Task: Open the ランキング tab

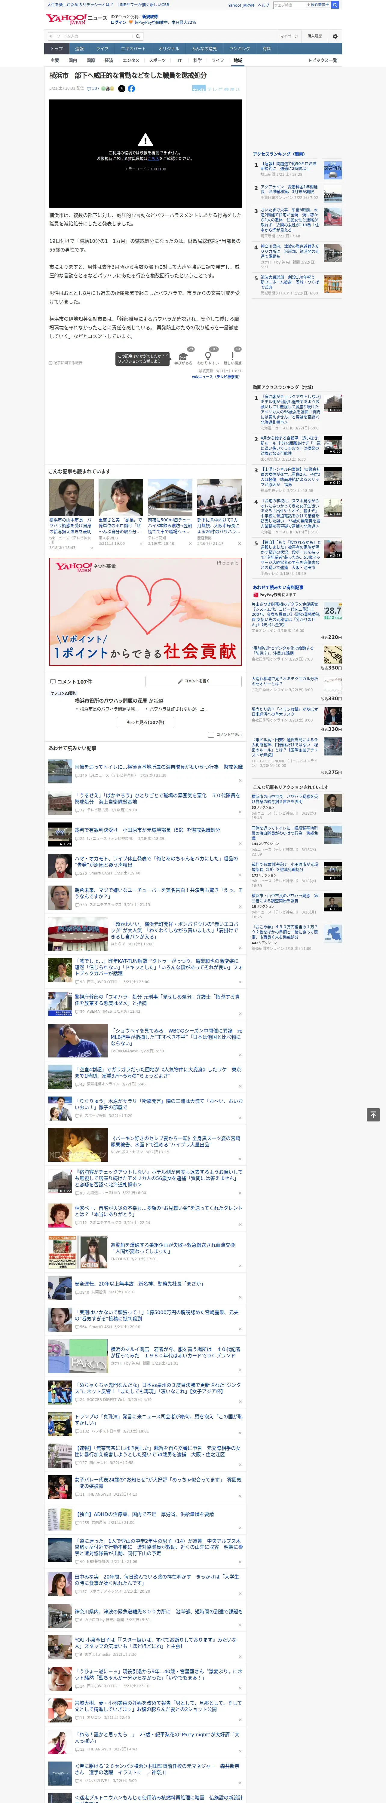Action: point(240,49)
